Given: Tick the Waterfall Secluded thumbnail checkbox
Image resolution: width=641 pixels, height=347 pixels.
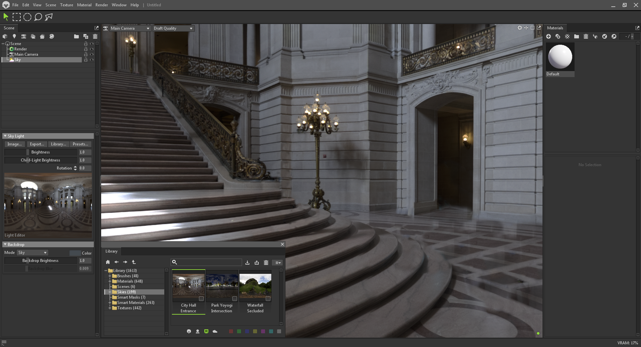Looking at the screenshot, I should 268,299.
